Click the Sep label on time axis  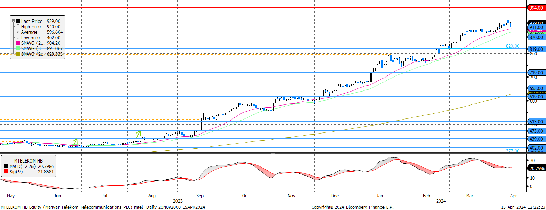(200, 196)
